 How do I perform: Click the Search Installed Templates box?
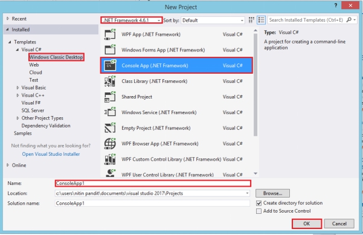pos(306,20)
